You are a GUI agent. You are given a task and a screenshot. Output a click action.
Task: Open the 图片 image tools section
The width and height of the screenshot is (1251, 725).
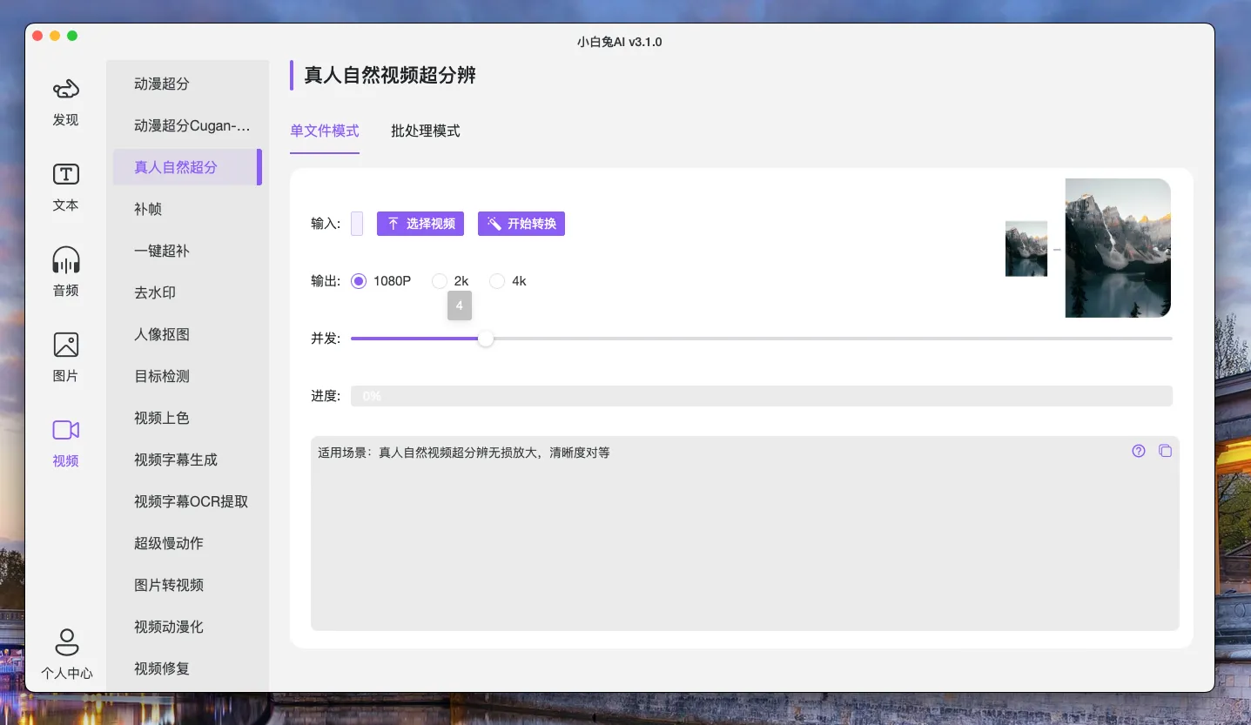click(66, 358)
